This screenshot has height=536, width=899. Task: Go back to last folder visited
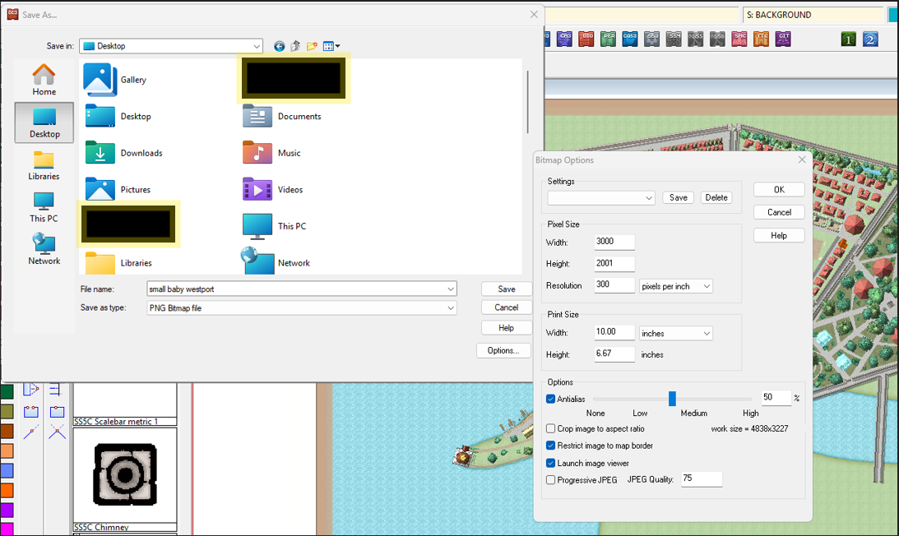coord(280,47)
